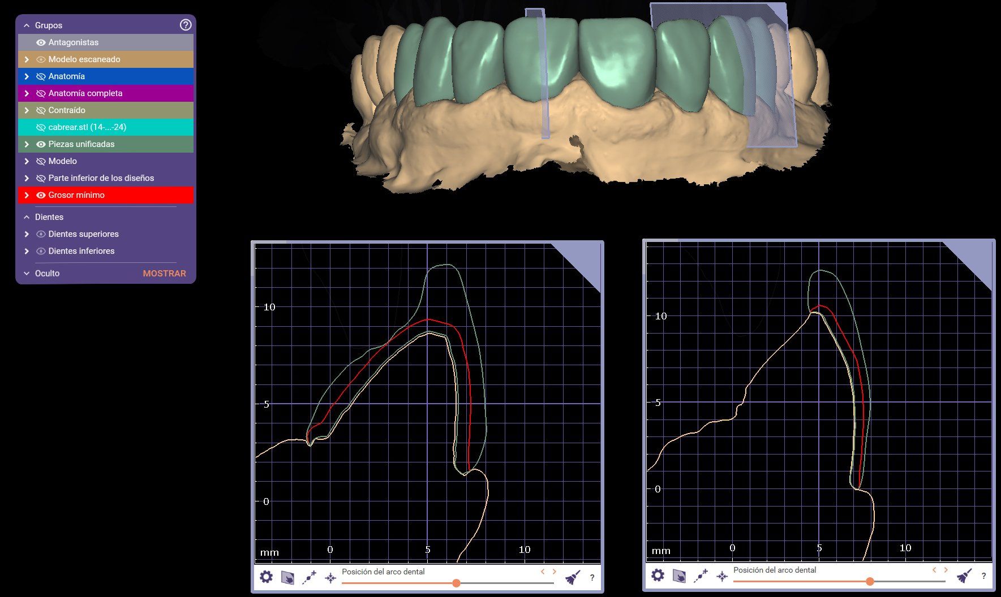Open settings gear in left cross-section view
This screenshot has height=597, width=1001.
[x=266, y=577]
